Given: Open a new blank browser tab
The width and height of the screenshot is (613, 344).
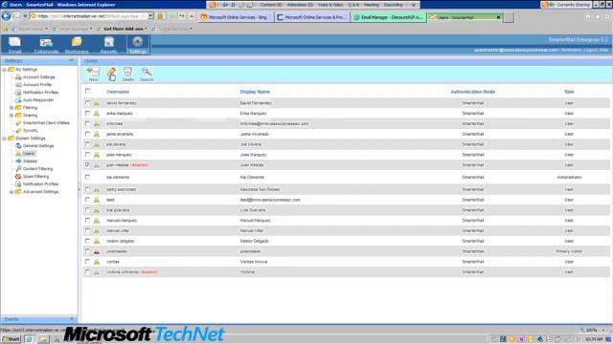Looking at the screenshot, I should pyautogui.click(x=509, y=17).
